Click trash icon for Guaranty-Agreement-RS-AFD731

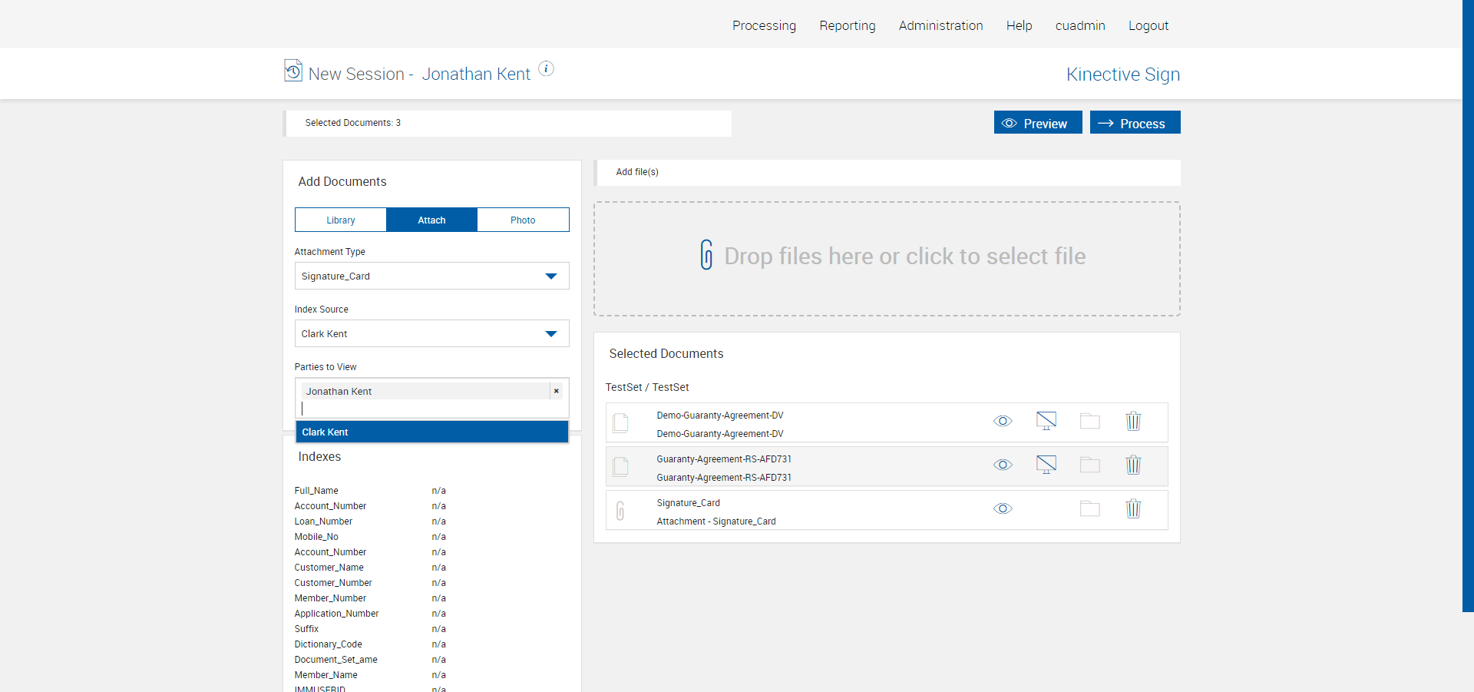tap(1133, 465)
